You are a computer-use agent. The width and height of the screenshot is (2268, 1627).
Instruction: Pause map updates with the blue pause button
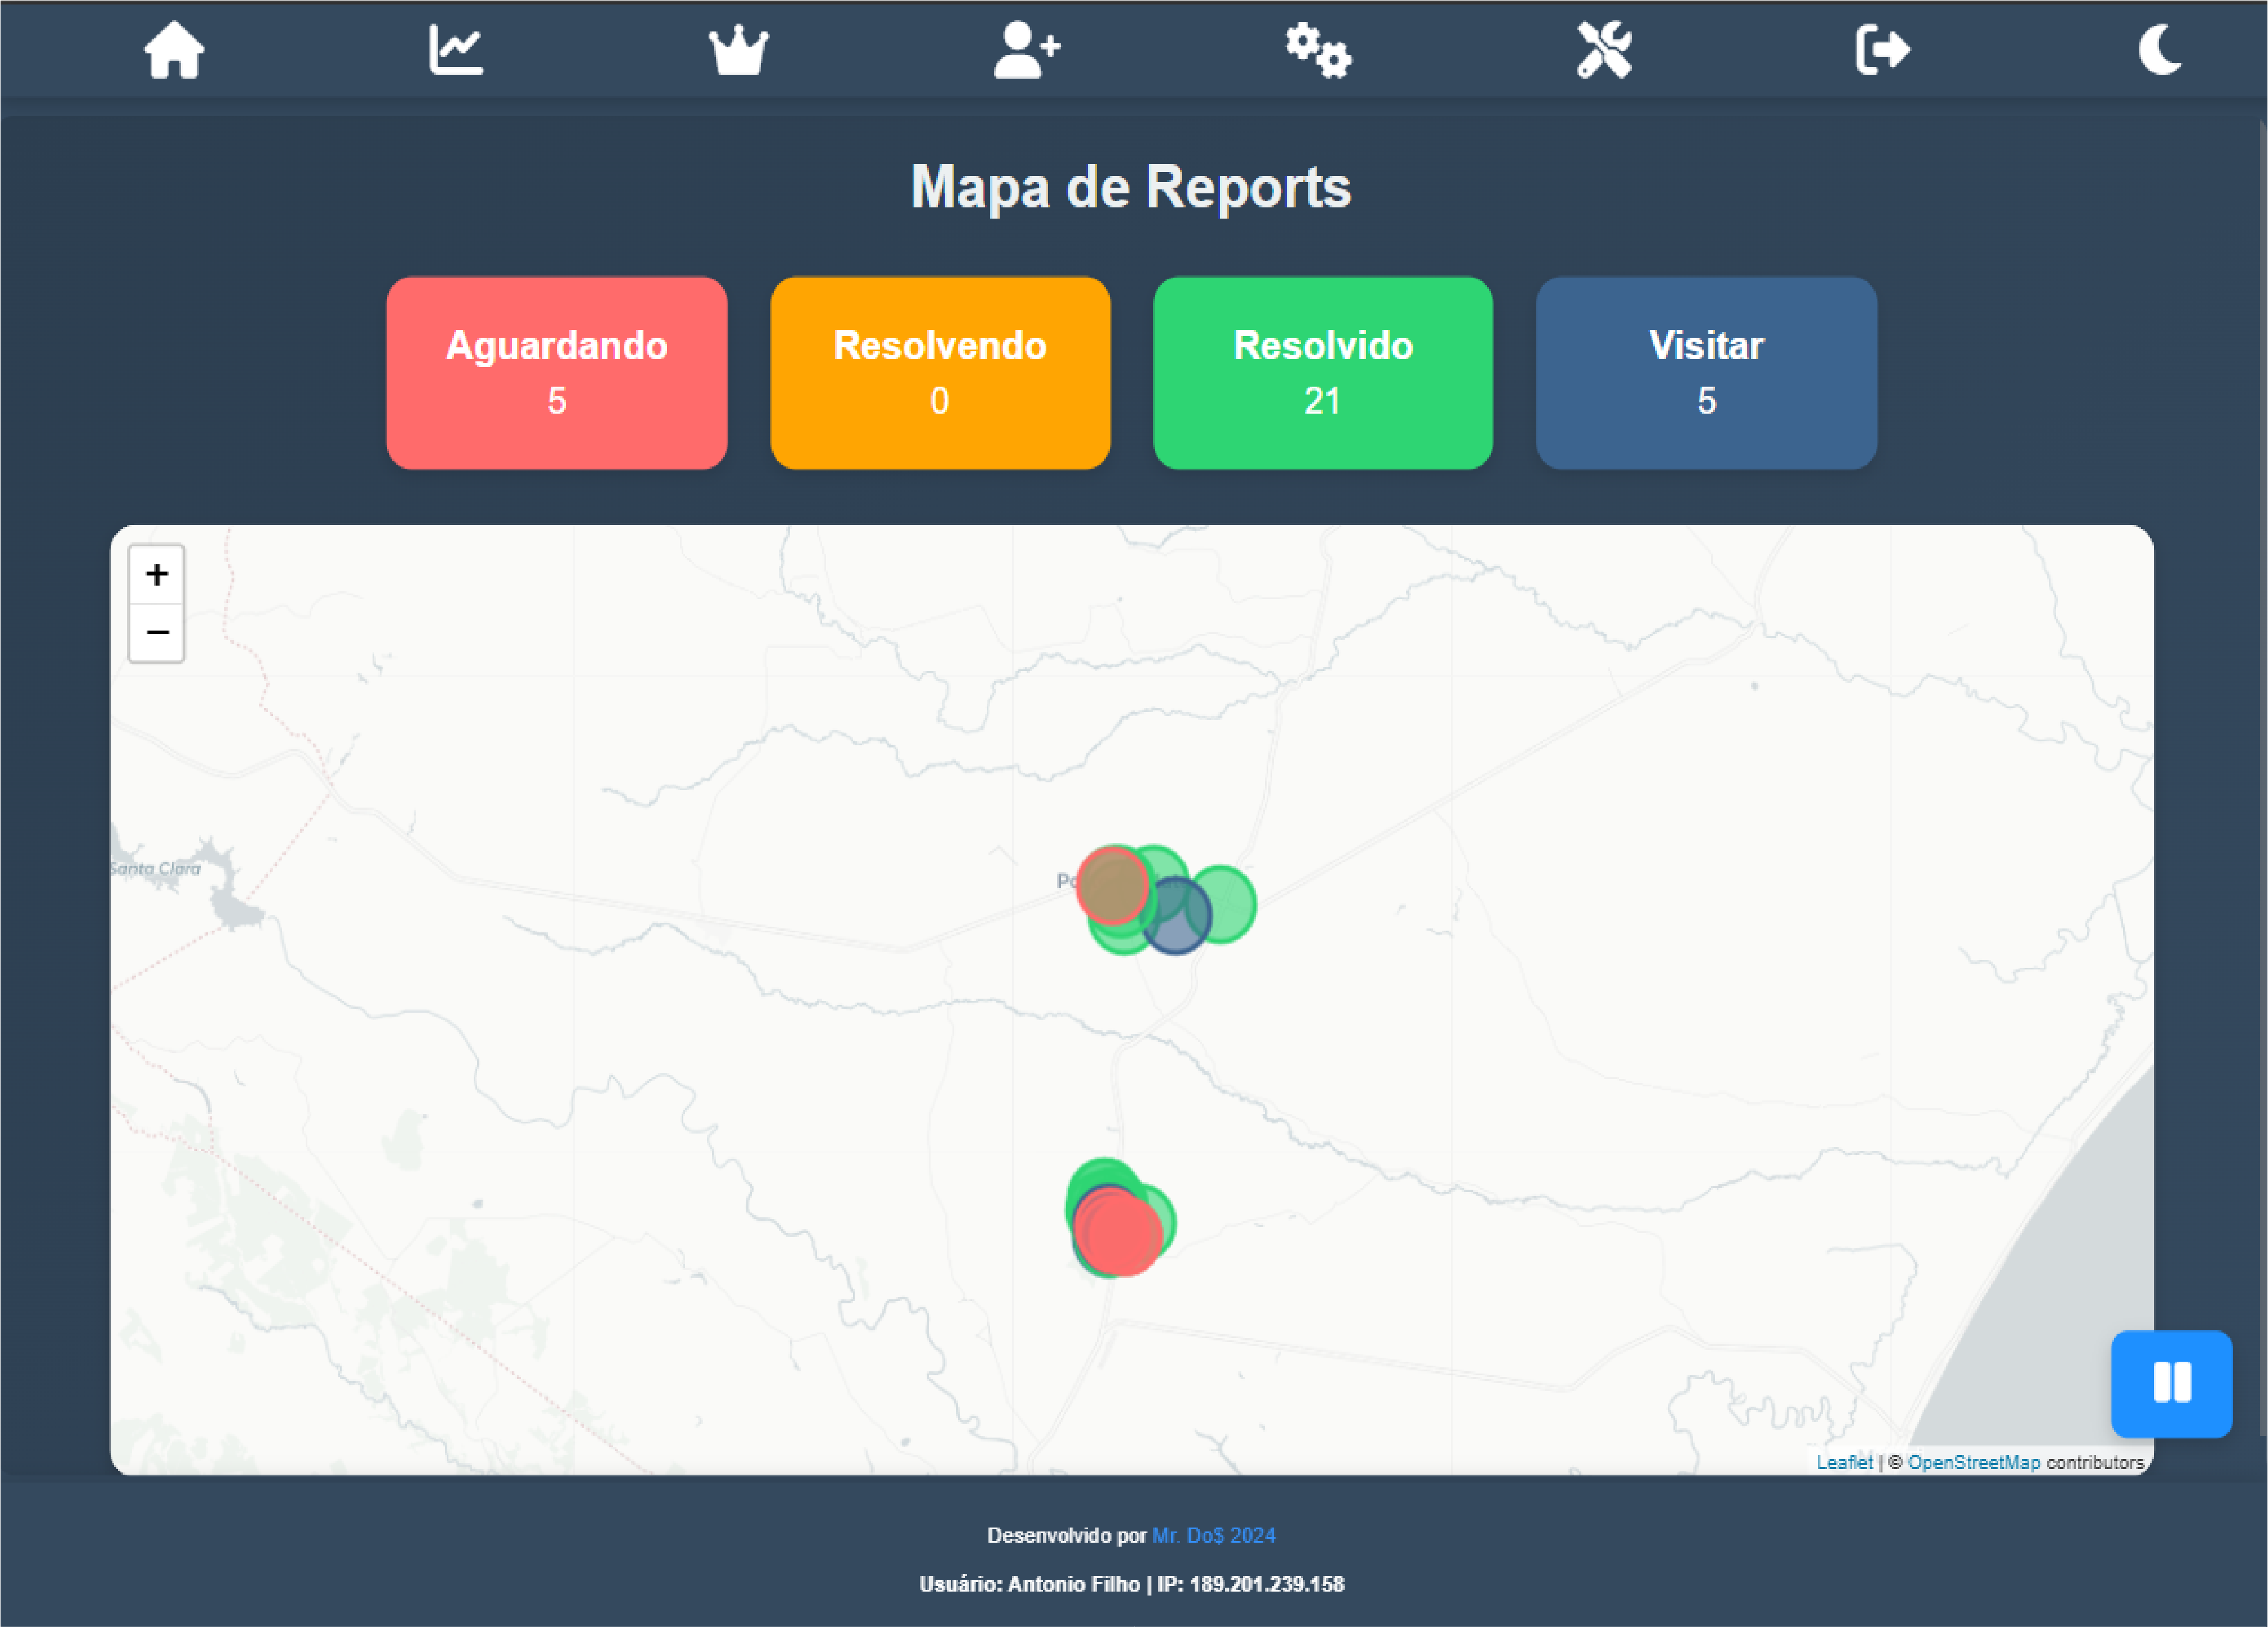point(2171,1385)
